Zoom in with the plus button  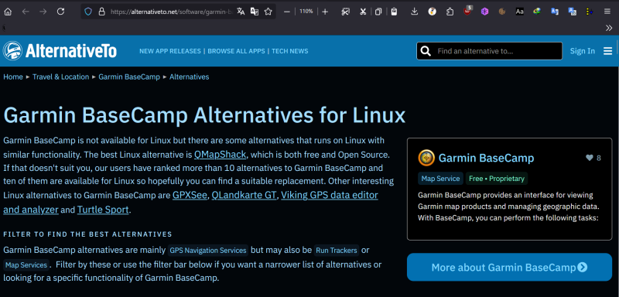pyautogui.click(x=325, y=12)
